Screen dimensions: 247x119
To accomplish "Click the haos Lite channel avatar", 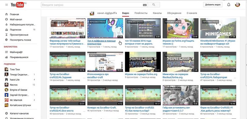I will [x=6, y=80].
